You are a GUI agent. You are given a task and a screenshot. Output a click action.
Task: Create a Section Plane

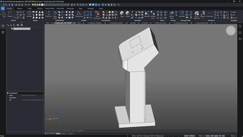pyautogui.click(x=172, y=15)
